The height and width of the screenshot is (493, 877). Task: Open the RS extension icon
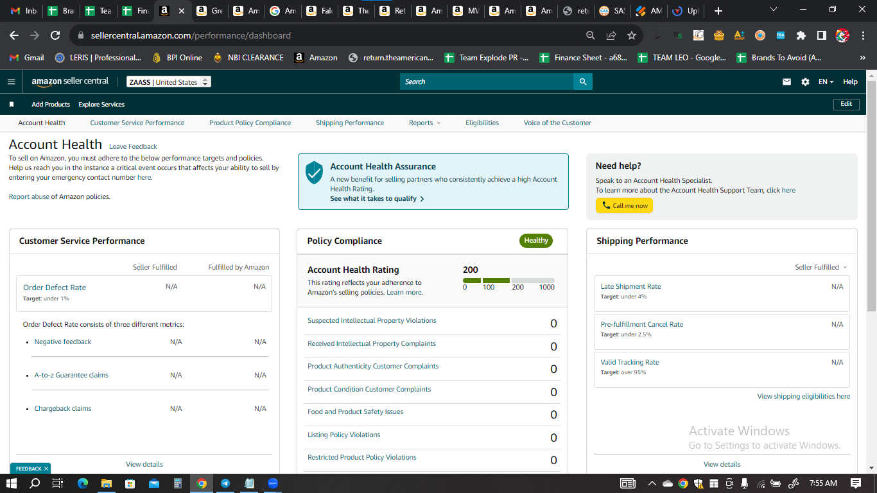[x=678, y=35]
